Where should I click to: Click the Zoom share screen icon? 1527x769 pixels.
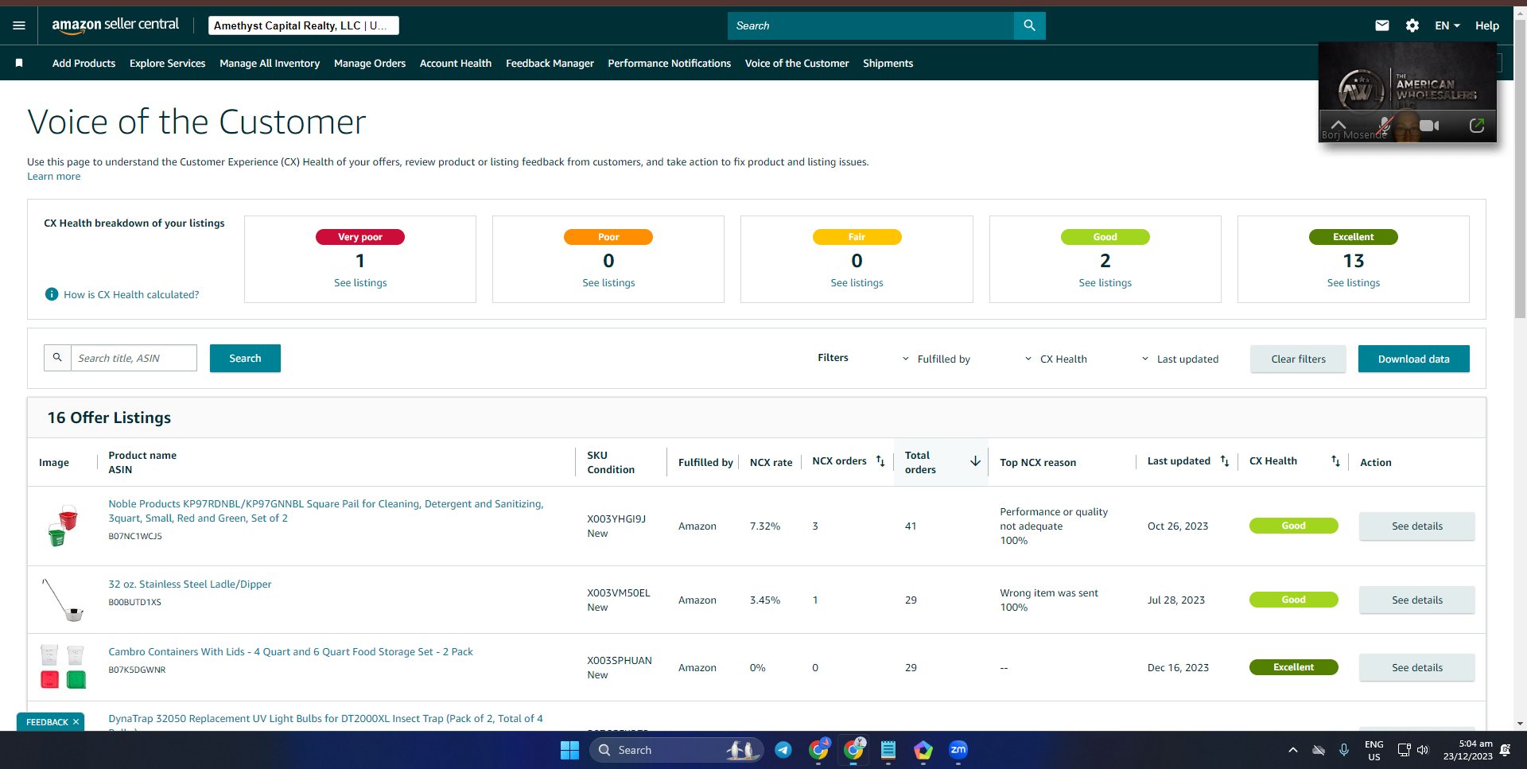coord(1477,126)
